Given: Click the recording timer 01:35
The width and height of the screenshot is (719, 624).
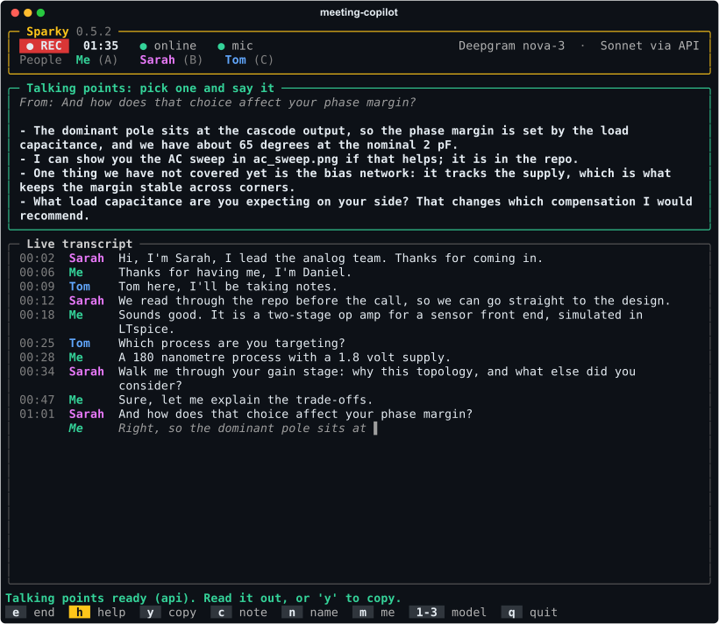Looking at the screenshot, I should [x=101, y=46].
